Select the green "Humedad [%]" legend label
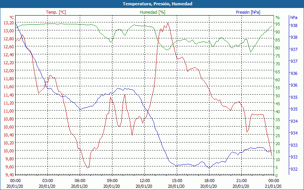This screenshot has height=190, width=304. pos(152,12)
